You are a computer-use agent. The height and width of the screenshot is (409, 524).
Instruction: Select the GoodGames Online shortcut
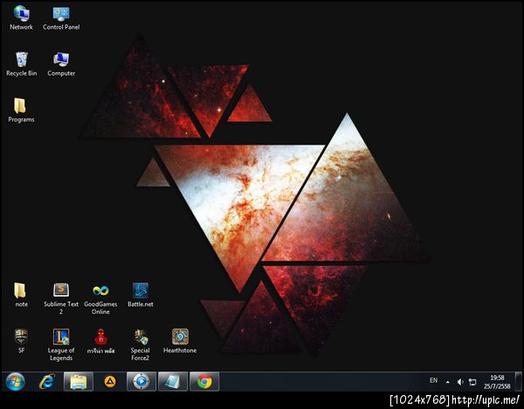[x=100, y=299]
